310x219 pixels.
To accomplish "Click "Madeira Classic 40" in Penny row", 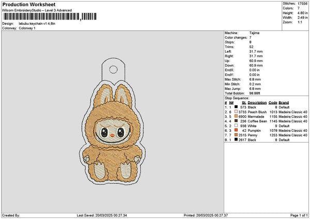I will coord(293,135).
